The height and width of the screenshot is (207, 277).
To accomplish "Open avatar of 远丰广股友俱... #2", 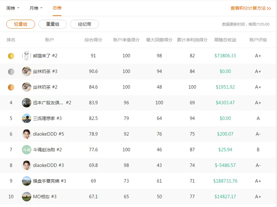I will click(27, 103).
